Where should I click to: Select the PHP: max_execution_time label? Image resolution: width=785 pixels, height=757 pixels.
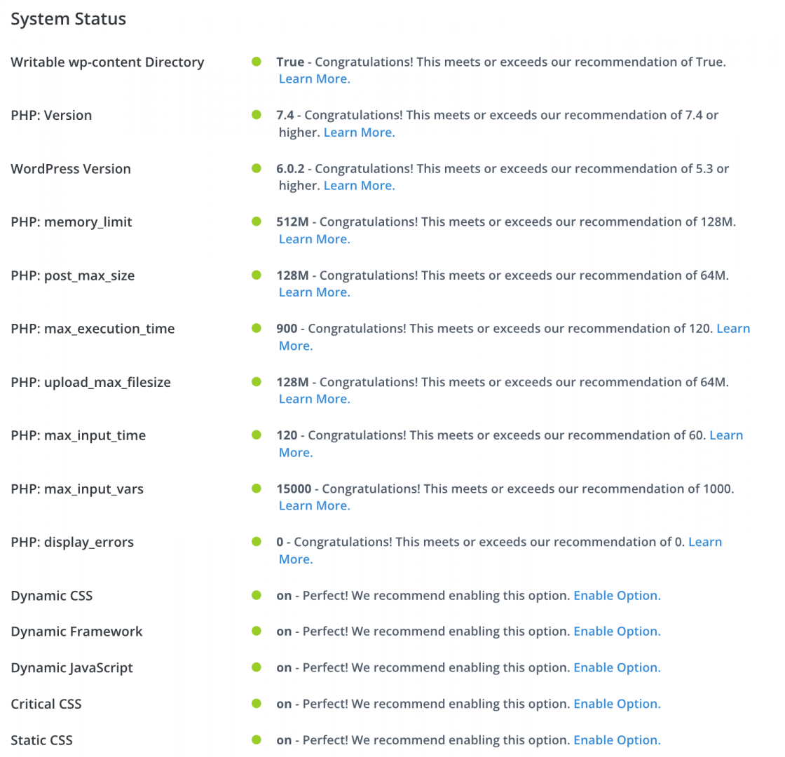coord(93,329)
